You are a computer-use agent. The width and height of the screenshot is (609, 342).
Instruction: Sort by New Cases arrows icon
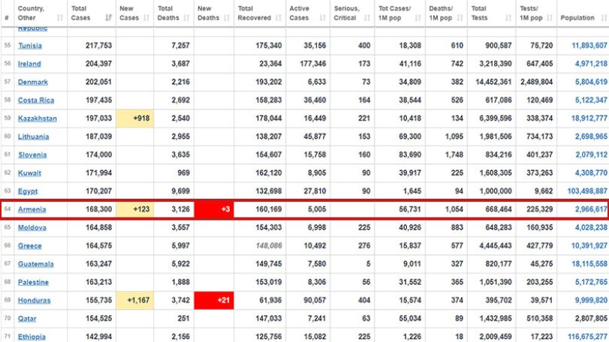click(146, 18)
